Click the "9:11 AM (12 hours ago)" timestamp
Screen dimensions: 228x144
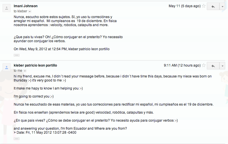tap(182, 65)
